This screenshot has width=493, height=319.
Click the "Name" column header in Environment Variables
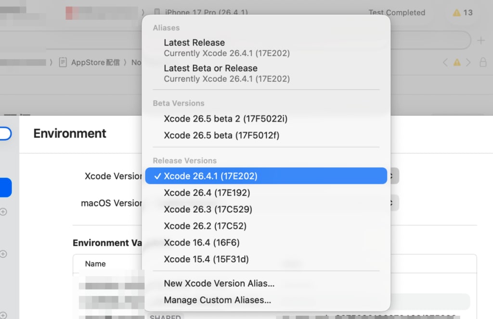(x=95, y=264)
